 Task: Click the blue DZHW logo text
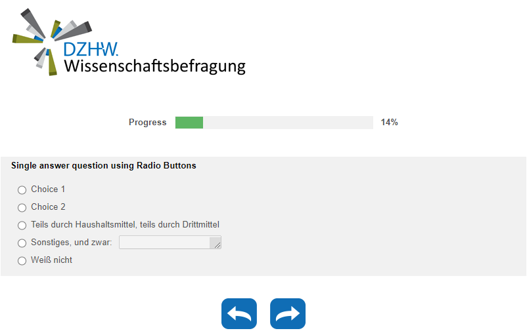tap(91, 49)
